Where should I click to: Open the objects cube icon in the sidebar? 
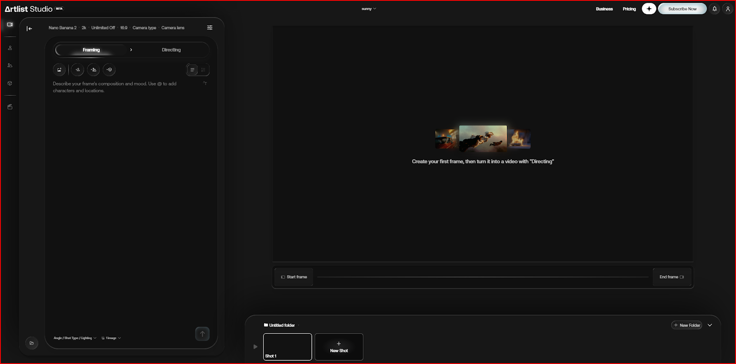pyautogui.click(x=10, y=83)
